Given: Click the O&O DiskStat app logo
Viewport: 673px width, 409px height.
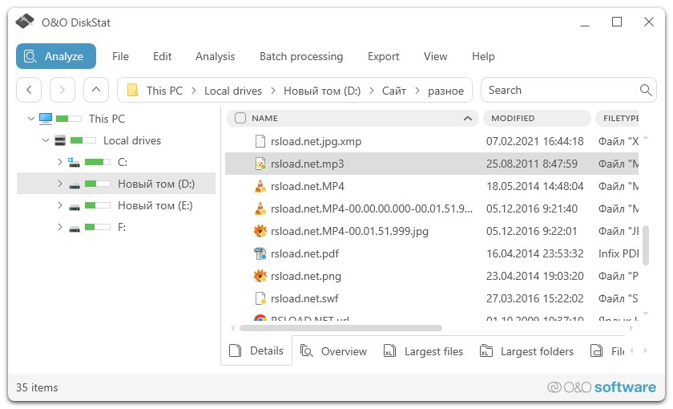Looking at the screenshot, I should click(x=26, y=22).
